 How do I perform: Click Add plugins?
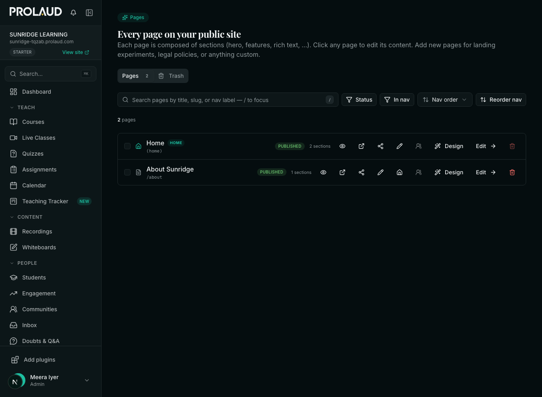(x=50, y=360)
